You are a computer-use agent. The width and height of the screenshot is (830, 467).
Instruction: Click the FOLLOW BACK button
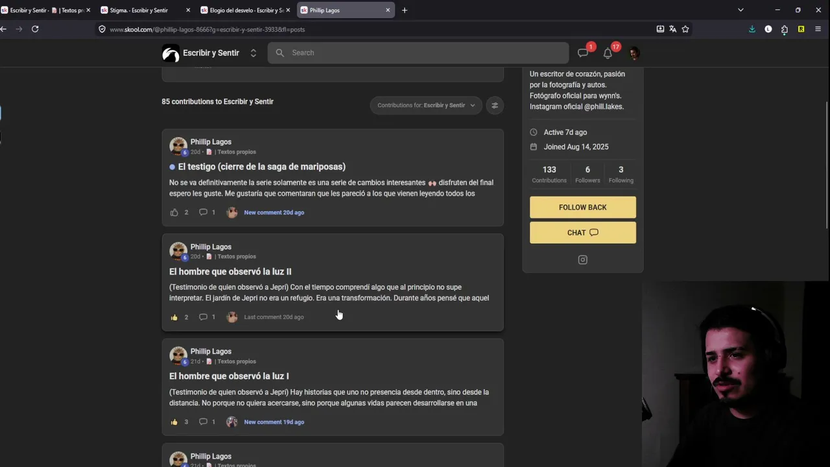[x=583, y=208]
